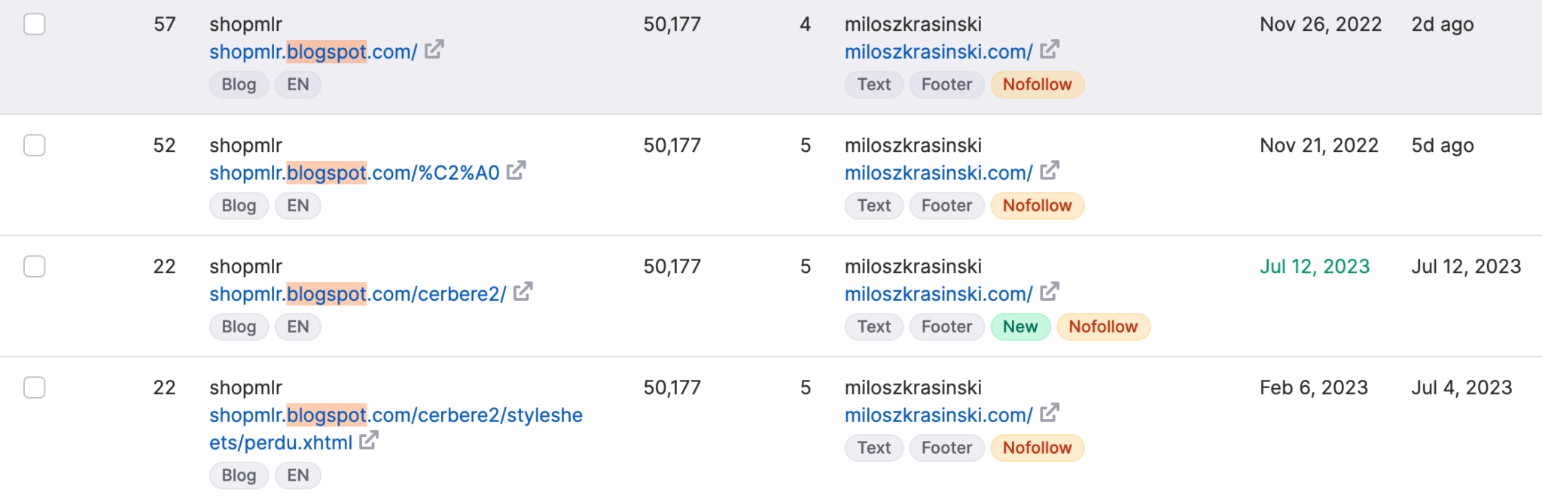The width and height of the screenshot is (1542, 501).
Task: Visit miloszkrasinski.com/ link in the first row
Action: tap(939, 52)
